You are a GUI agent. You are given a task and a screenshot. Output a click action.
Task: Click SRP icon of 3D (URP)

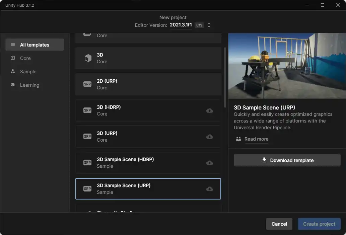tap(87, 137)
